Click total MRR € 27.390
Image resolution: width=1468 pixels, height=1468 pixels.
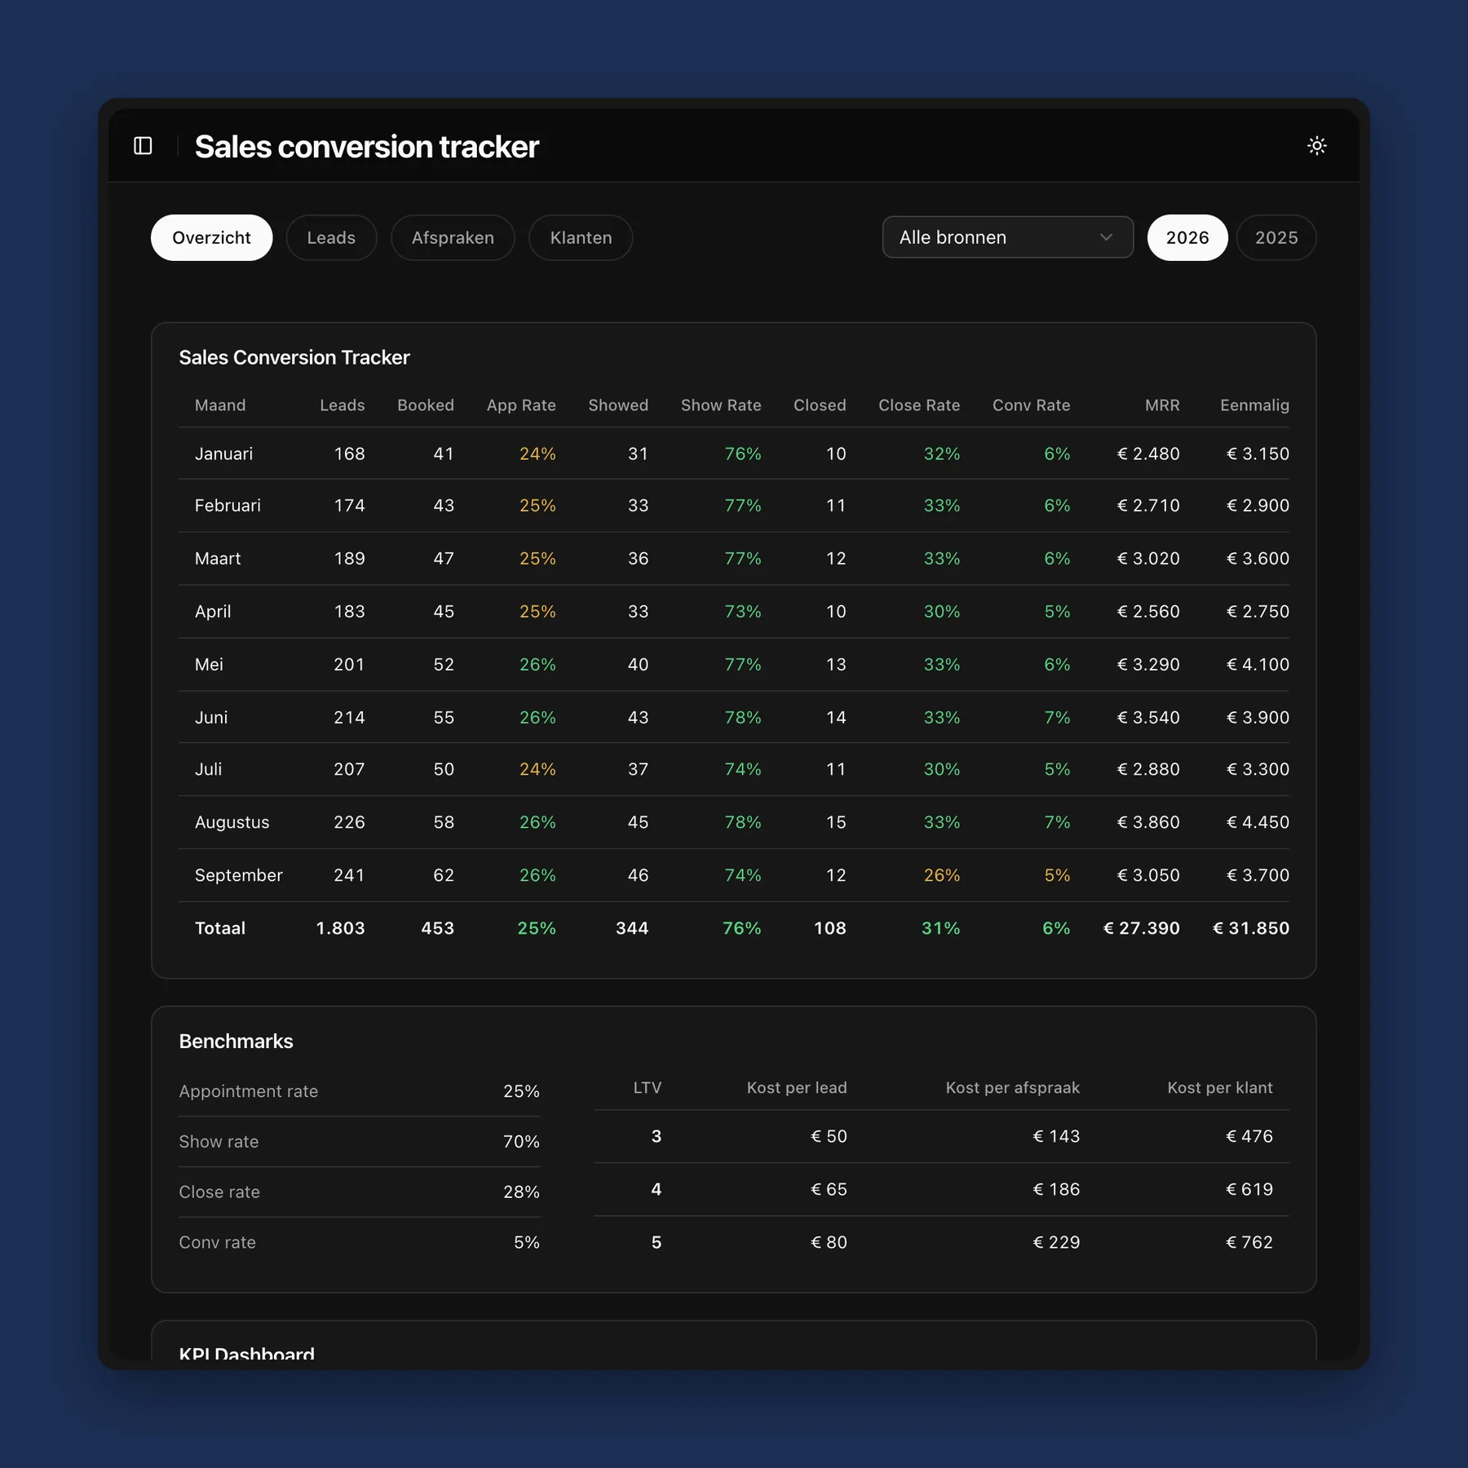click(1141, 928)
